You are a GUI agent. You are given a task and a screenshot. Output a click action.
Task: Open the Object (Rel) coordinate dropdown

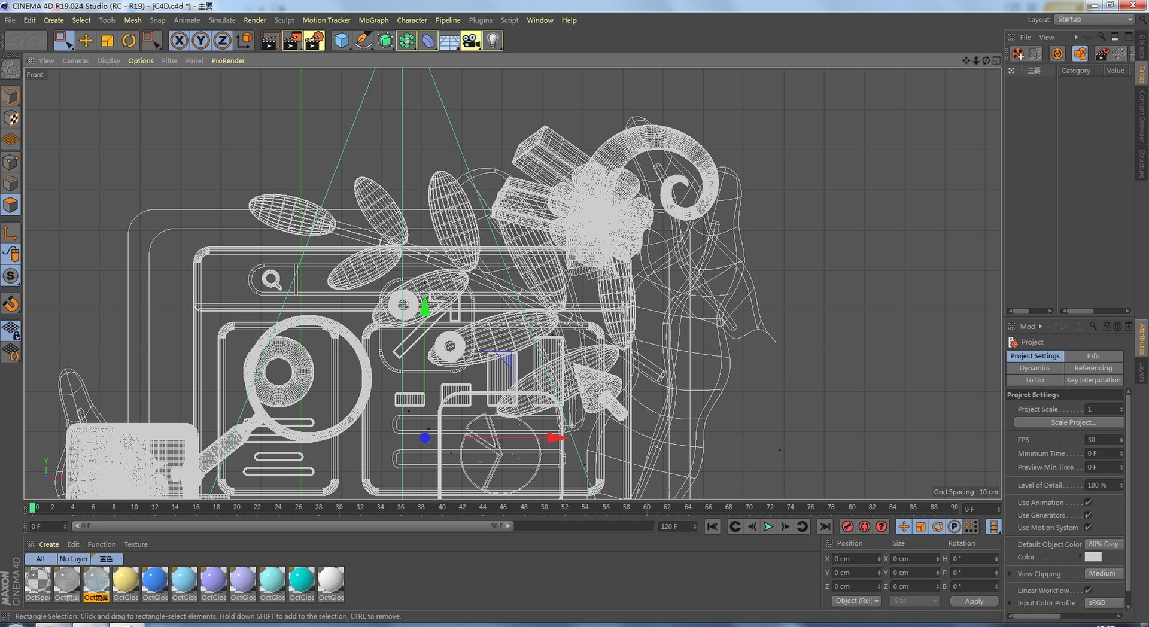click(x=856, y=601)
